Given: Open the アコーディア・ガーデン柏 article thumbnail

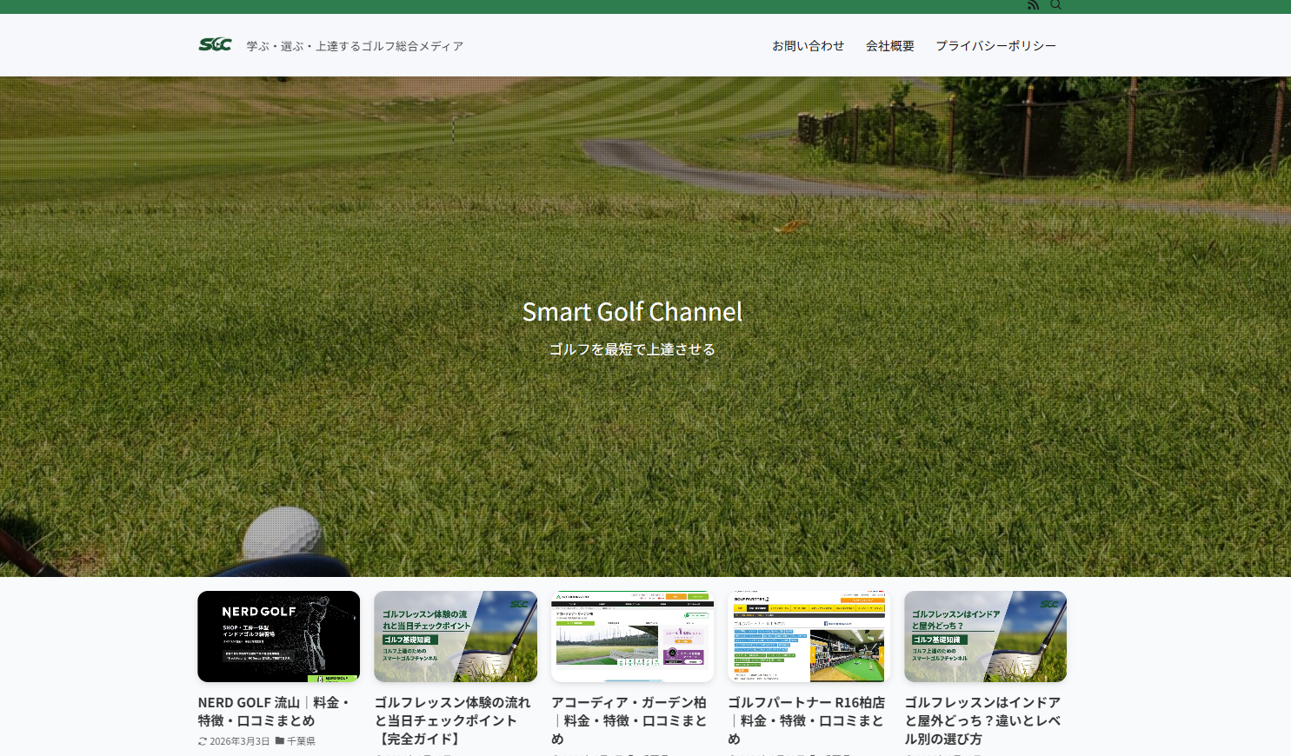Looking at the screenshot, I should tap(632, 636).
